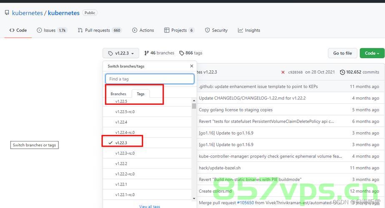Open the github update enhancement issue template commit

[x=258, y=87]
